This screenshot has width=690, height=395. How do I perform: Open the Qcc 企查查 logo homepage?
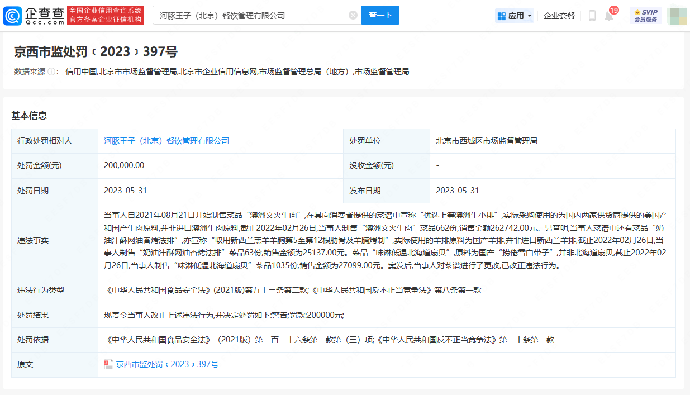pyautogui.click(x=34, y=15)
